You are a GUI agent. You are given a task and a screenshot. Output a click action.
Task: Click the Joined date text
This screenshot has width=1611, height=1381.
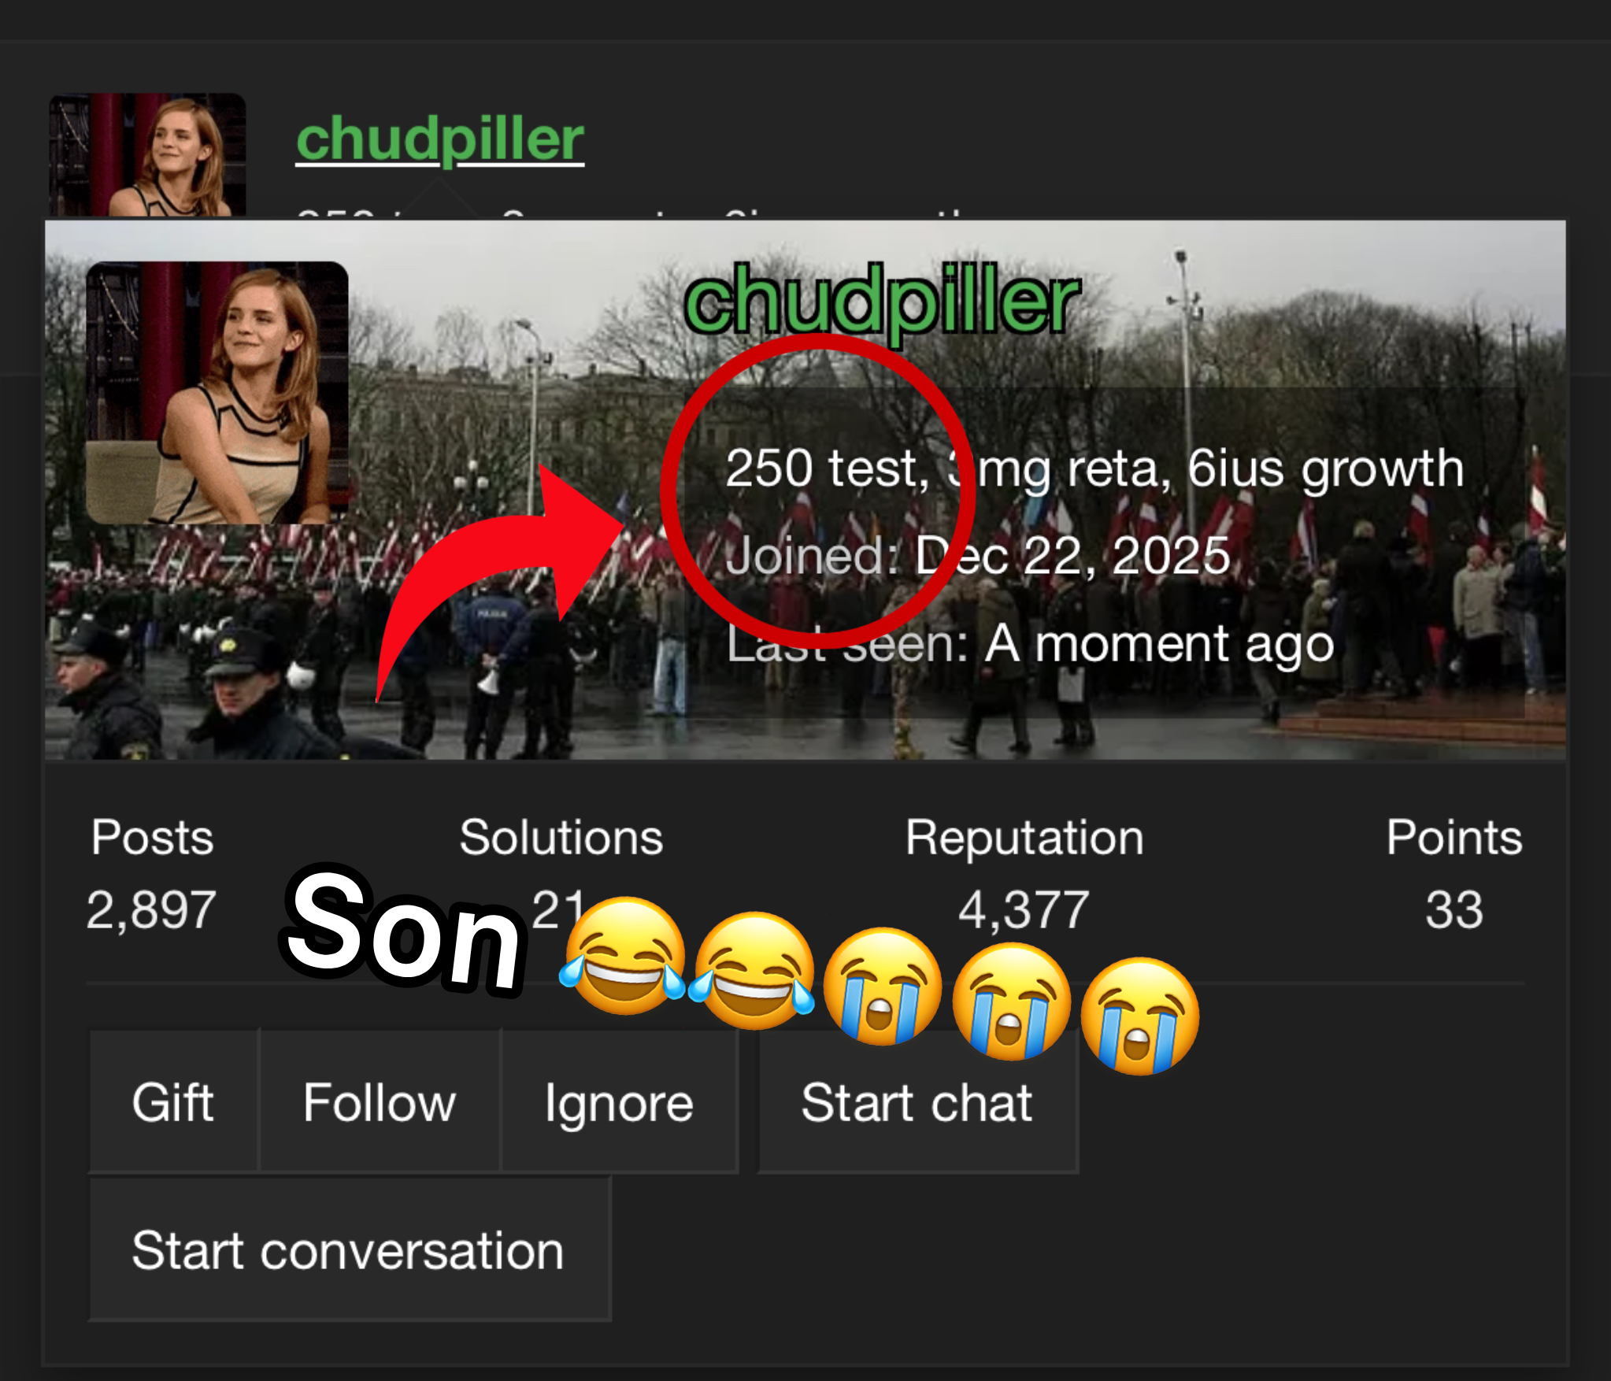pos(977,556)
